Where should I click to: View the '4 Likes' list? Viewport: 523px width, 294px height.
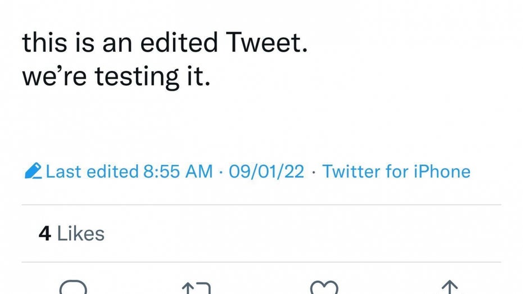(71, 234)
